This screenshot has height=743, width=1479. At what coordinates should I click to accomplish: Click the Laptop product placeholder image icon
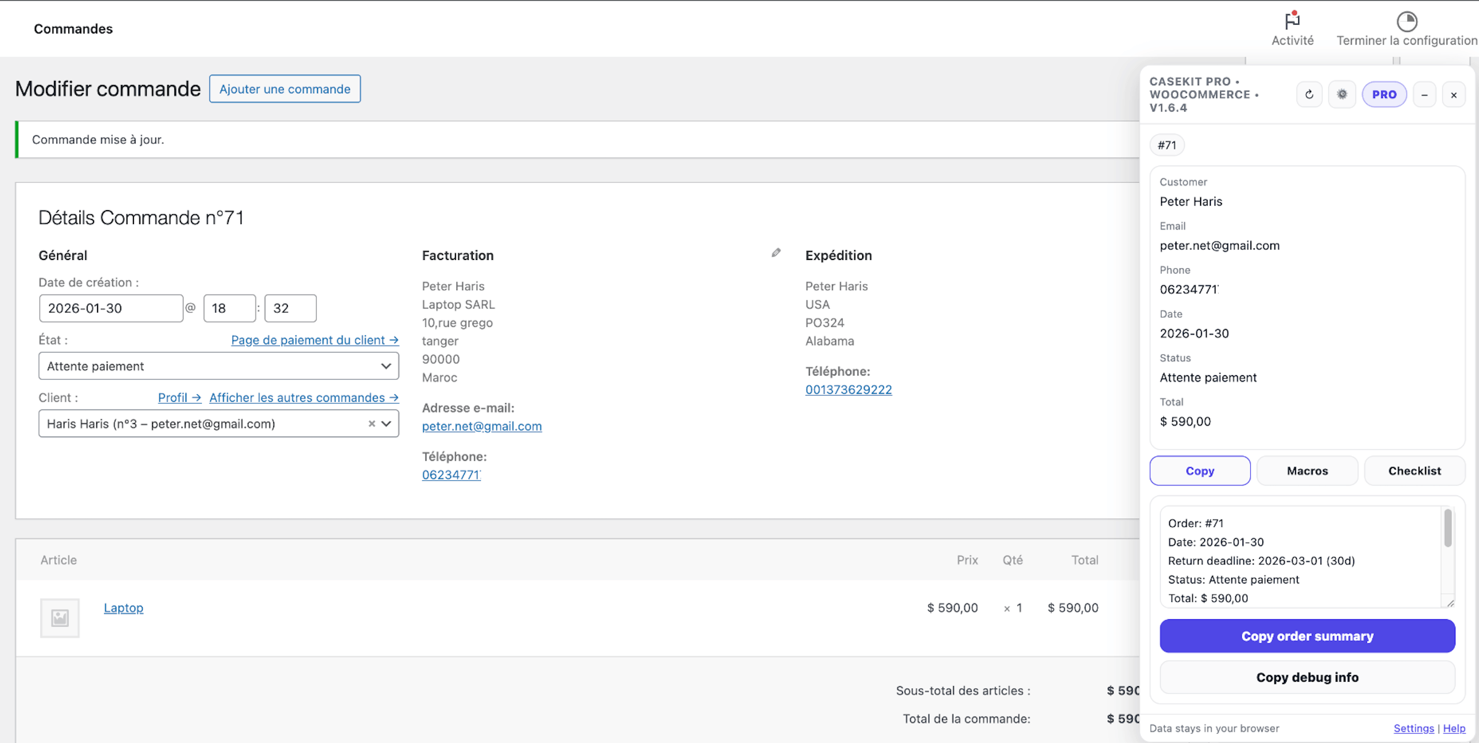pyautogui.click(x=59, y=618)
